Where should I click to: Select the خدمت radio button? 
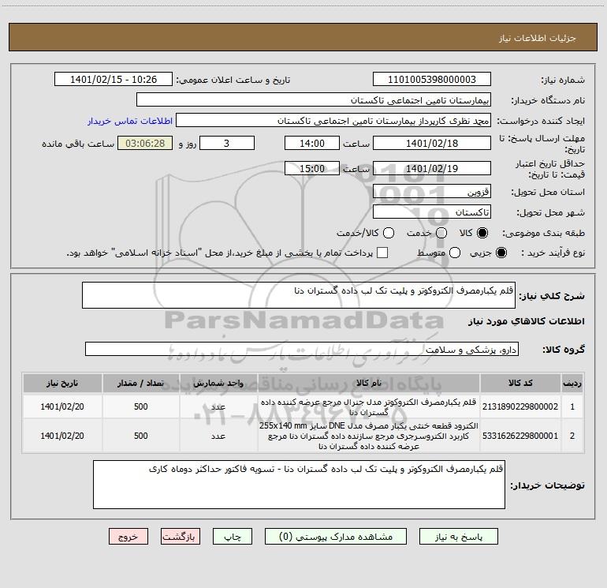tap(441, 233)
